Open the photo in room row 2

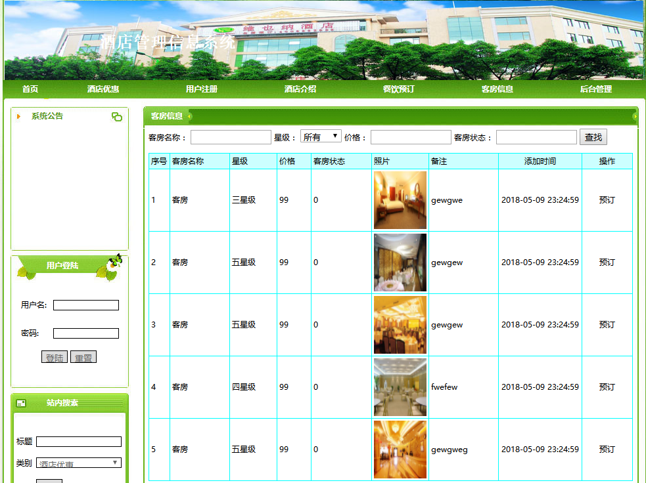400,262
